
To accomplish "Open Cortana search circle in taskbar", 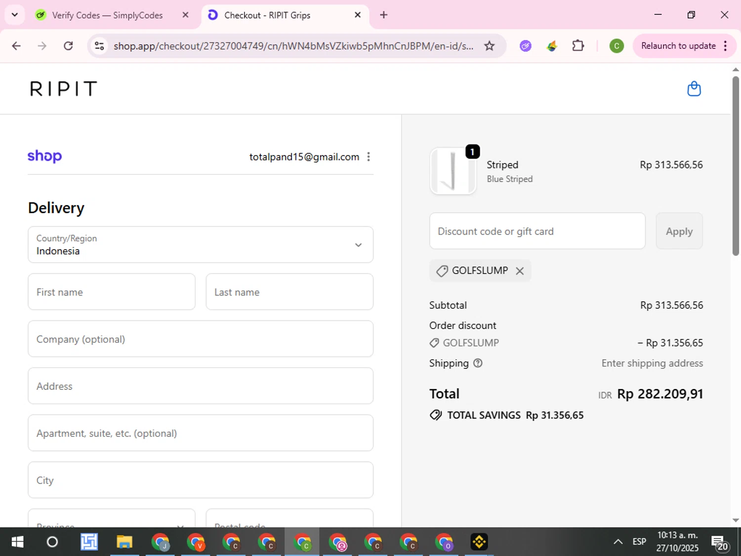I will click(x=52, y=542).
